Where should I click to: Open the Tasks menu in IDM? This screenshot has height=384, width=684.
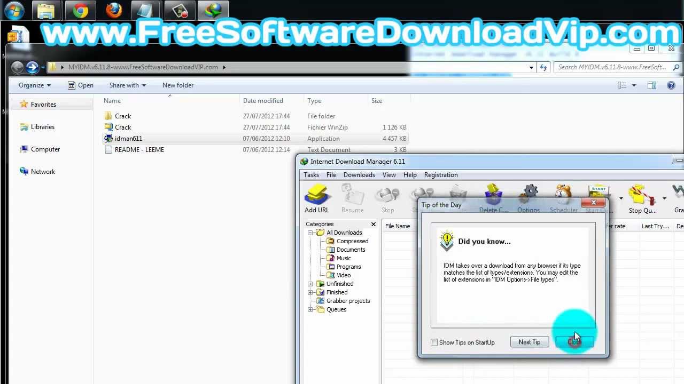pyautogui.click(x=311, y=175)
